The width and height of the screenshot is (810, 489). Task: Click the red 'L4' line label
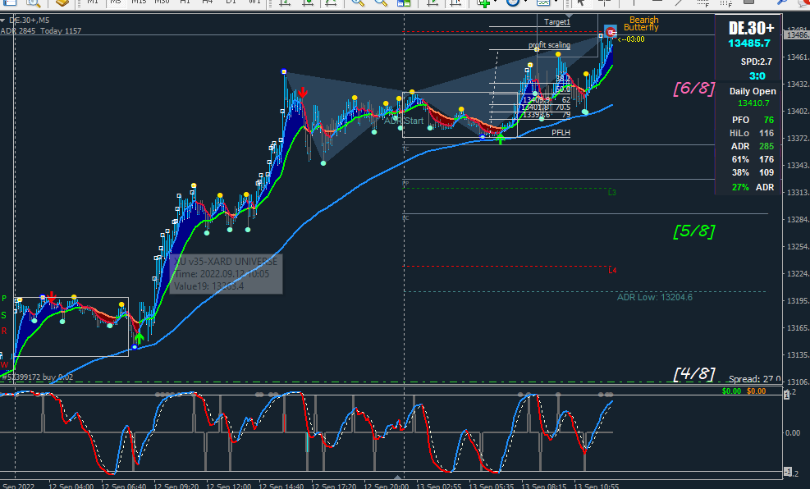[x=612, y=270]
